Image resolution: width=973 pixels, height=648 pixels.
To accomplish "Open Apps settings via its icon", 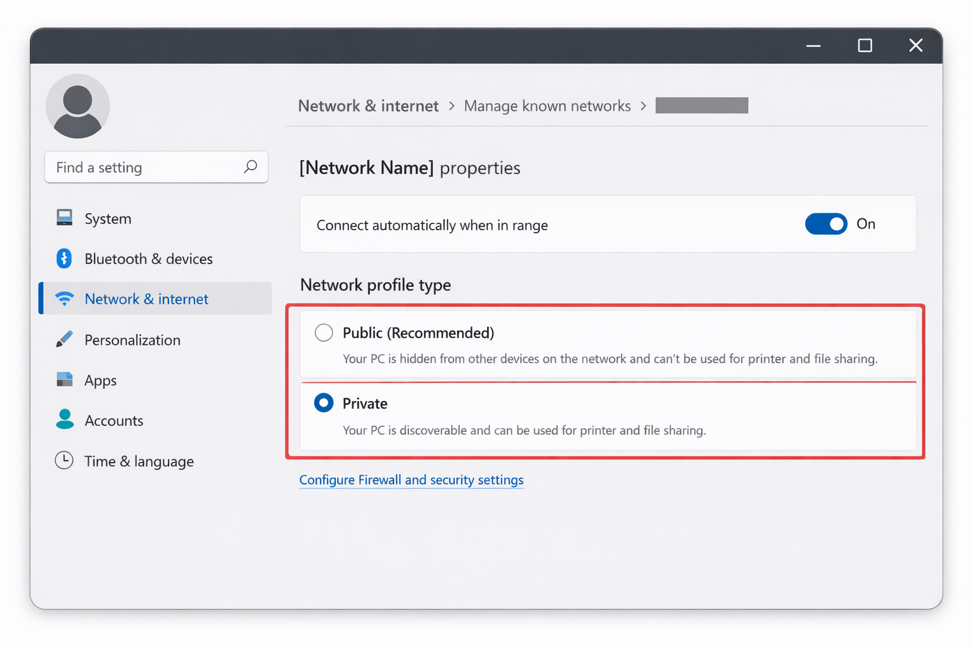I will pyautogui.click(x=64, y=380).
